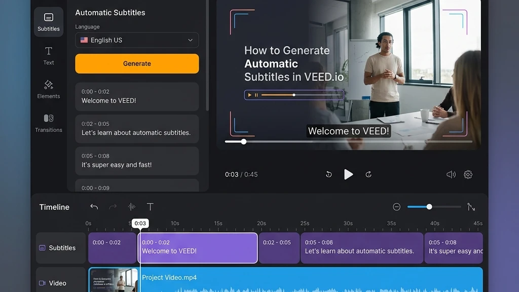Screen dimensions: 519x292
Task: Click the timeline Undo arrow
Action: click(x=94, y=207)
